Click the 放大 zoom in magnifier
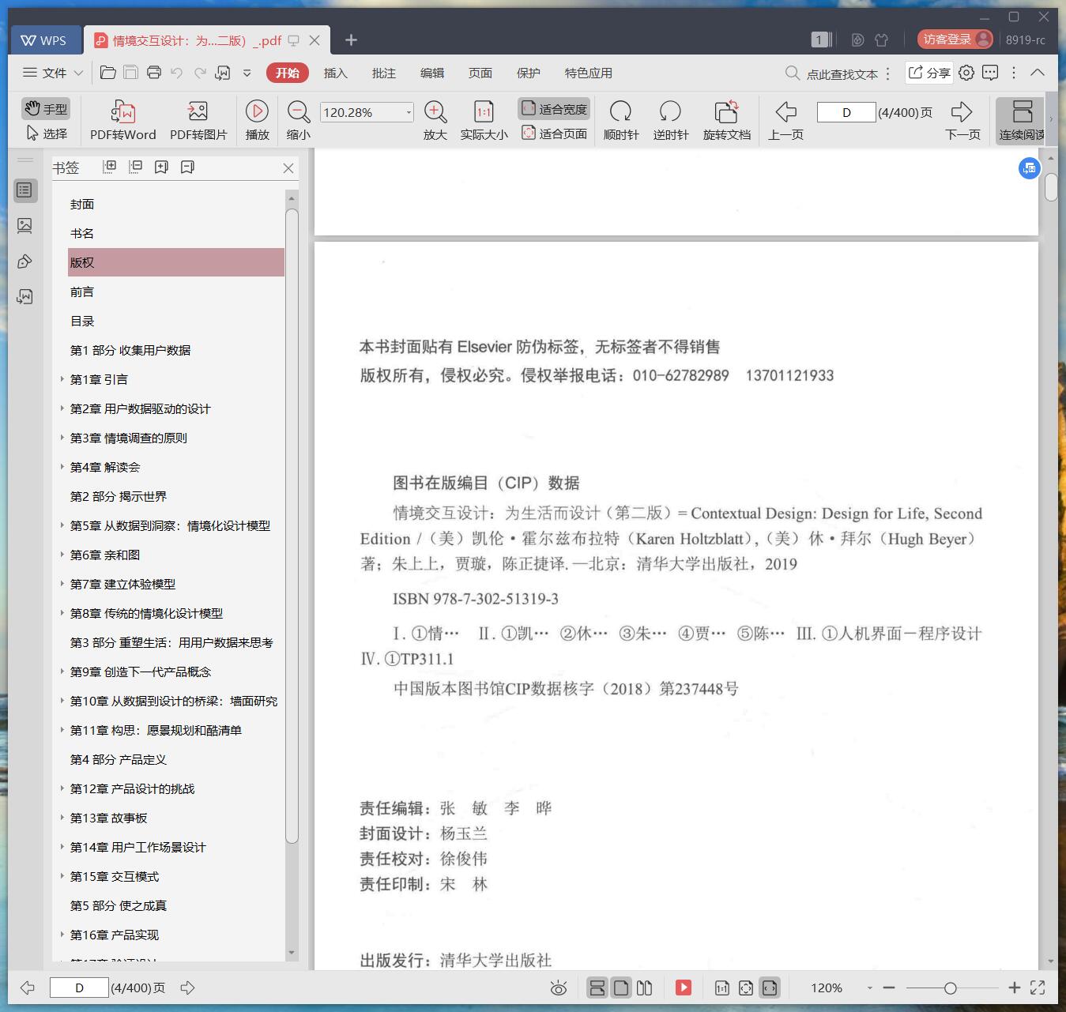Image resolution: width=1066 pixels, height=1012 pixels. pyautogui.click(x=435, y=111)
